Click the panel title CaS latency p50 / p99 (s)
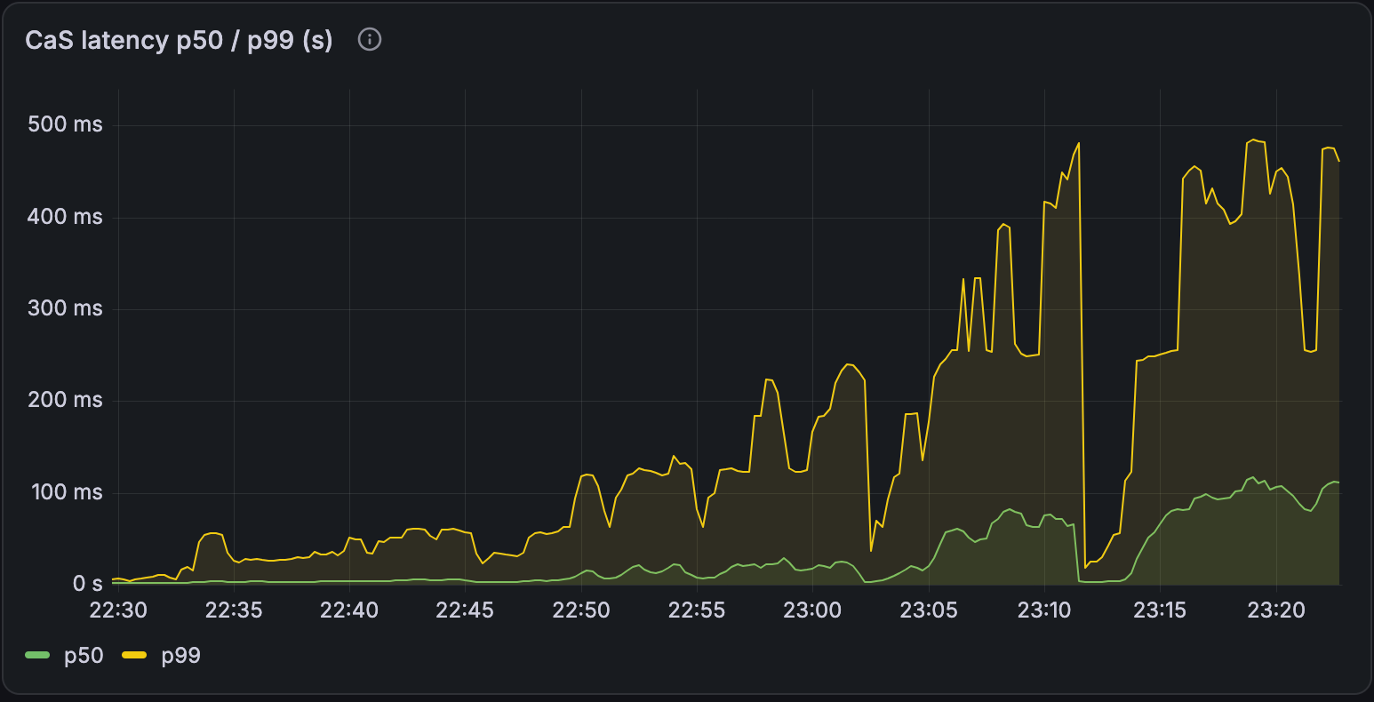 point(180,41)
